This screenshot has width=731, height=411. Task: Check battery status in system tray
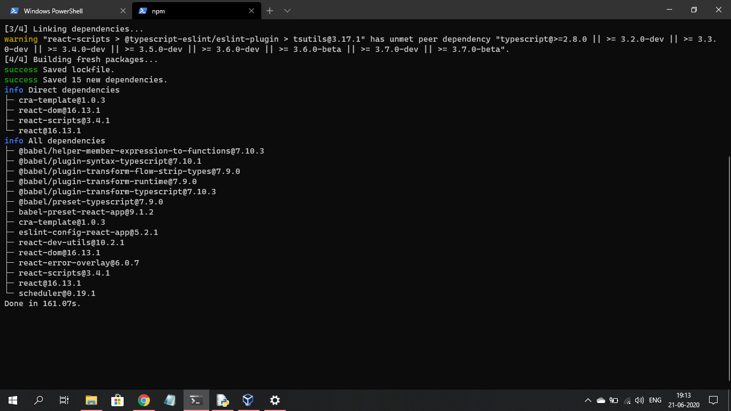pyautogui.click(x=614, y=400)
